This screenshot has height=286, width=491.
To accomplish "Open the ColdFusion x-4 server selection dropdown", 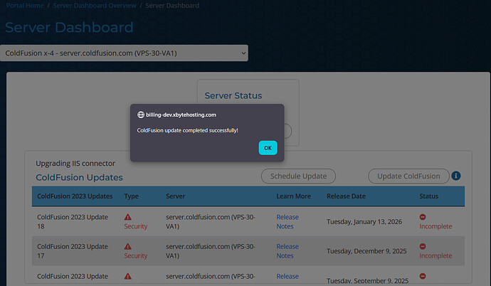I will (x=125, y=53).
